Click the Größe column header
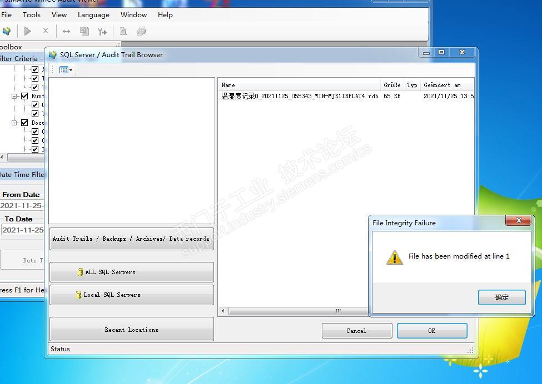The width and height of the screenshot is (542, 384). click(x=392, y=85)
